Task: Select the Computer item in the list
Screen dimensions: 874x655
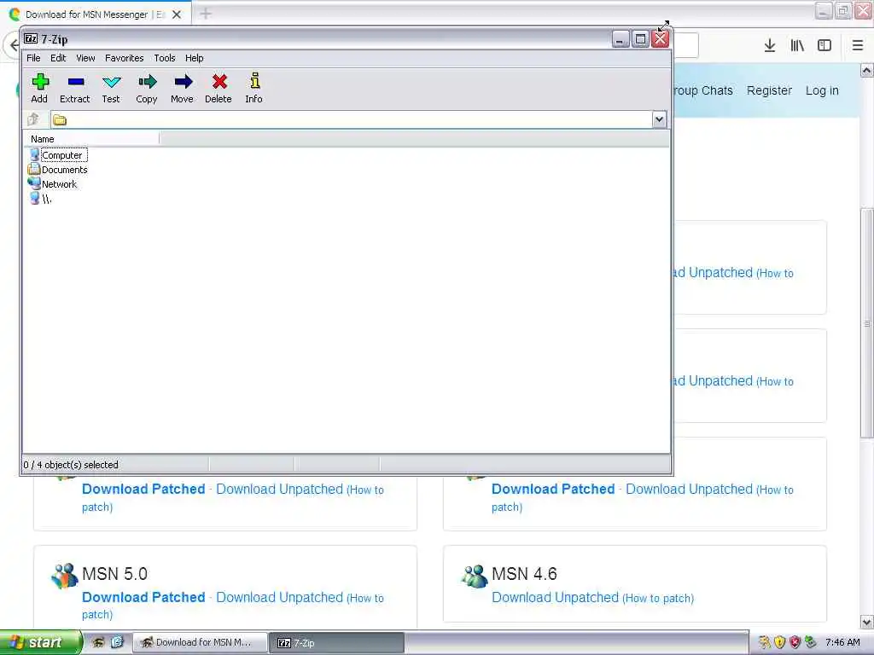Action: click(57, 155)
